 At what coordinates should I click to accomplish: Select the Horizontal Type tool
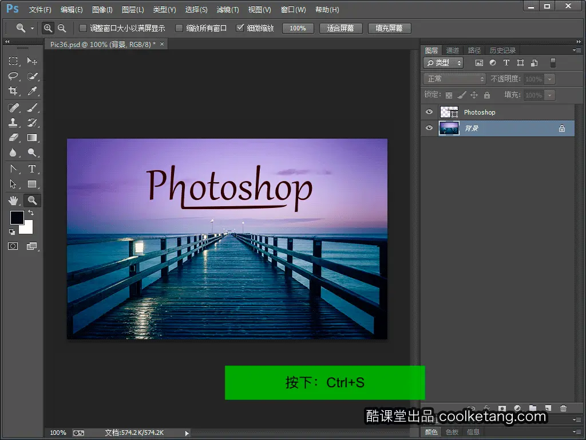coord(32,169)
